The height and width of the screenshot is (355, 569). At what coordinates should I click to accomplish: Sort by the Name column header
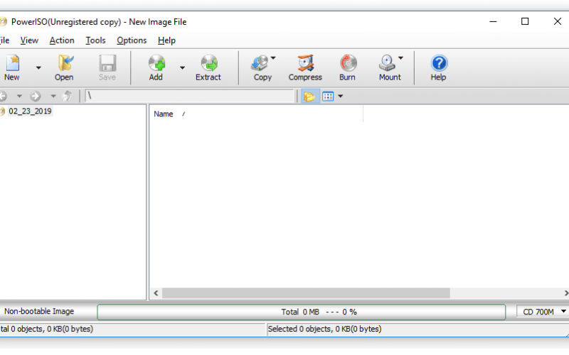(x=164, y=114)
